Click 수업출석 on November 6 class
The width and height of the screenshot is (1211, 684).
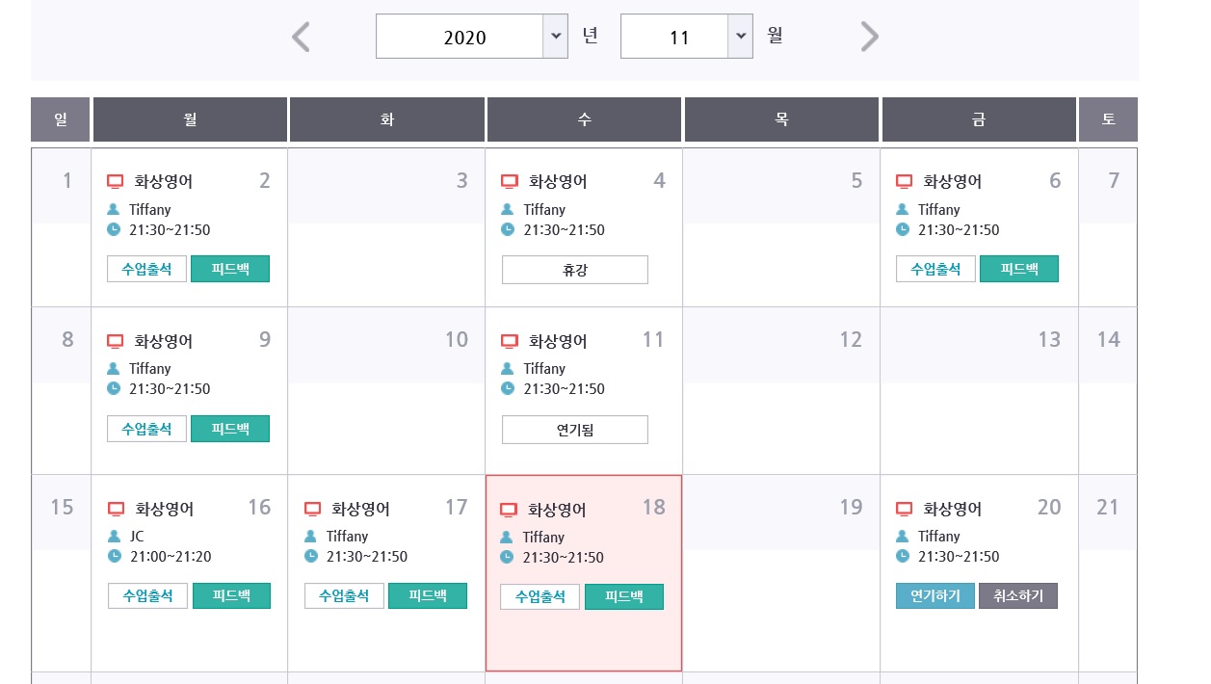935,269
